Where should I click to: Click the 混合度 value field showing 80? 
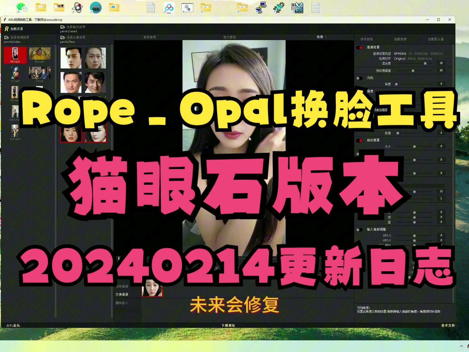441,63
